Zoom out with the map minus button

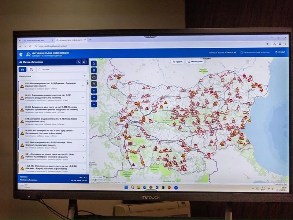pos(94,104)
